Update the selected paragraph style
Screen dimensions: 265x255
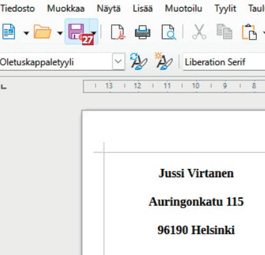coord(138,61)
